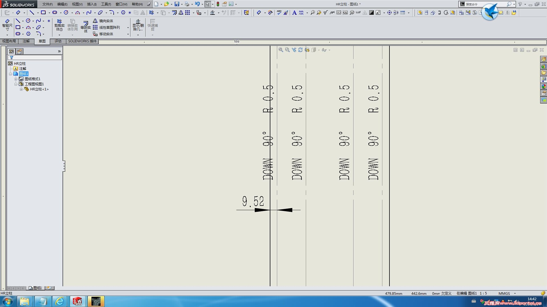Click the Undo arrow icon

point(197,4)
